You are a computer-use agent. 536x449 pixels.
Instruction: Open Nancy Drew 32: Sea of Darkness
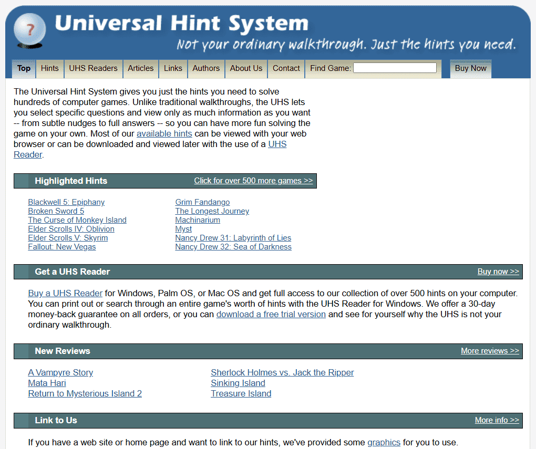233,247
